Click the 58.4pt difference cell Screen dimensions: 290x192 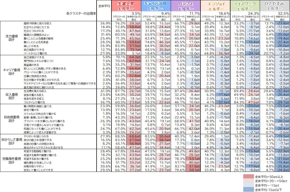(x=134, y=27)
